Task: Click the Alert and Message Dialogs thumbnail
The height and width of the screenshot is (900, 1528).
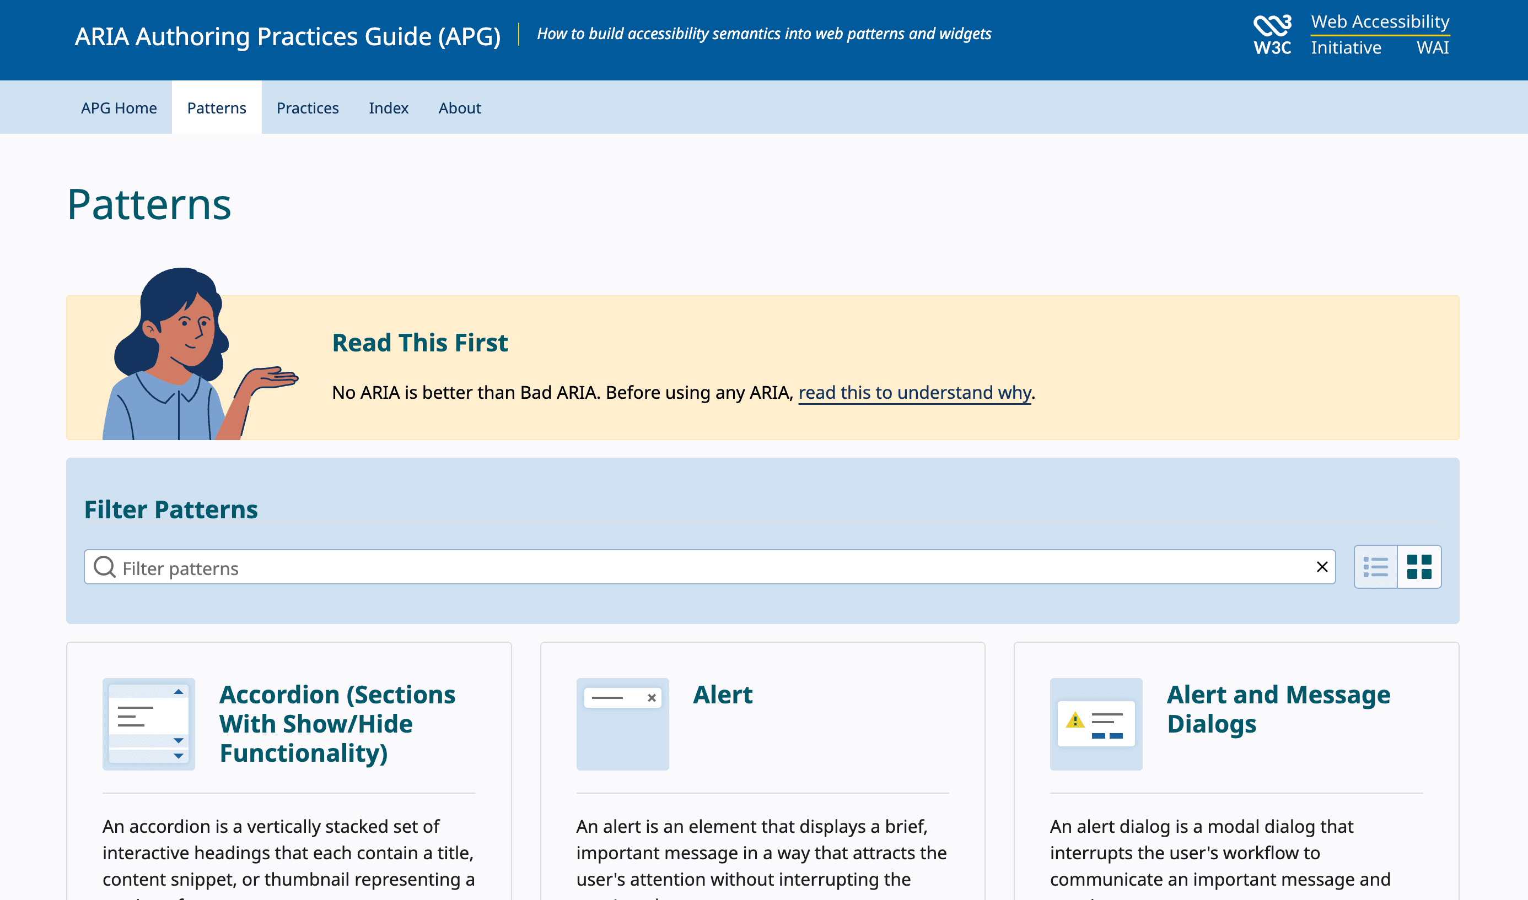Action: point(1096,724)
